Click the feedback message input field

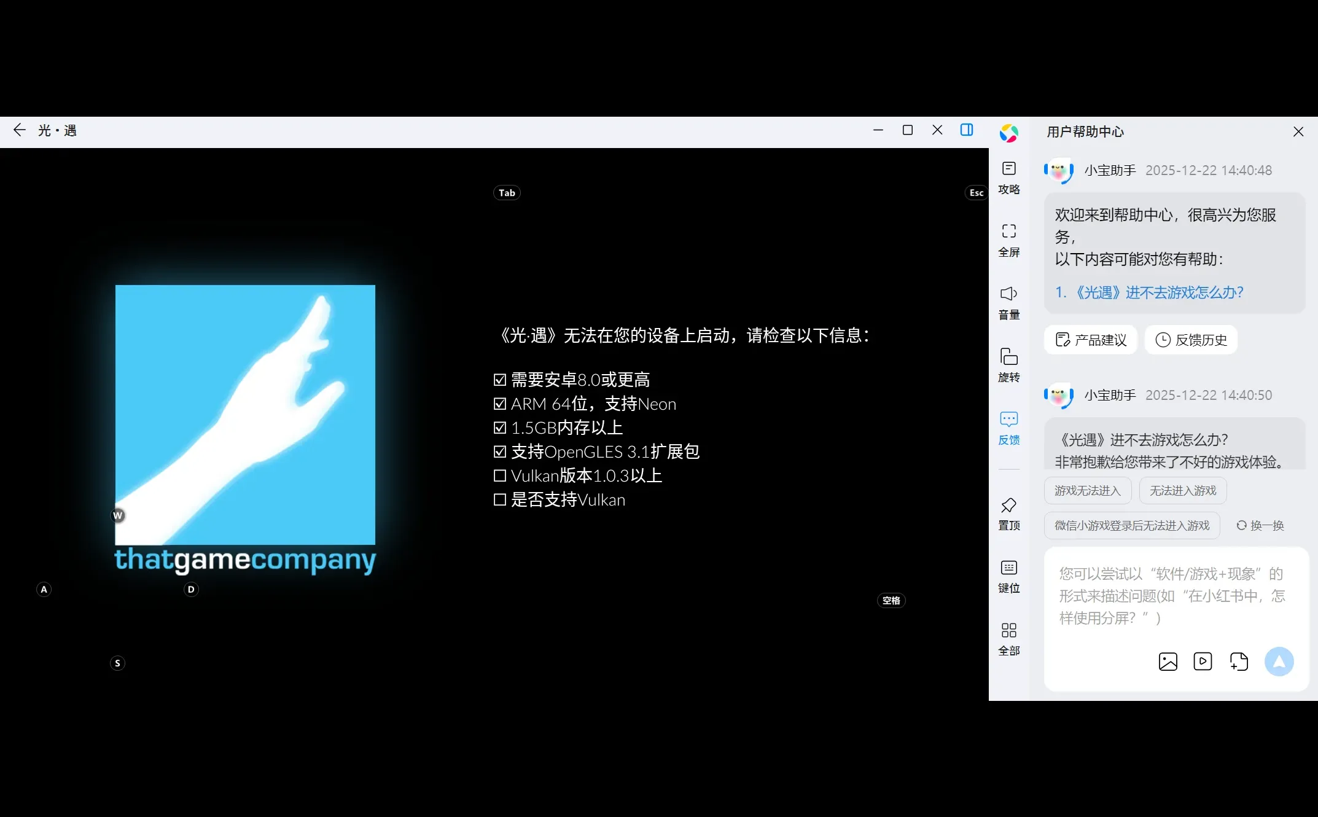tap(1170, 596)
